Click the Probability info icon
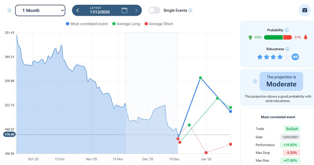This screenshot has height=165, width=314. pos(287,30)
